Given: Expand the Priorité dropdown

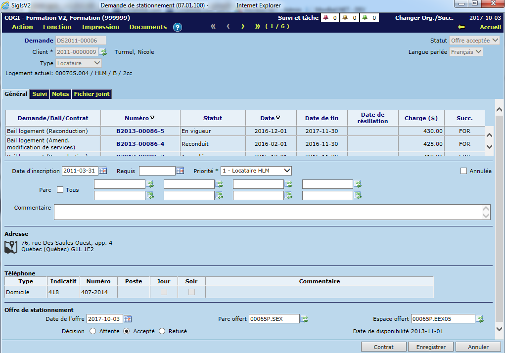Looking at the screenshot, I should (256, 171).
